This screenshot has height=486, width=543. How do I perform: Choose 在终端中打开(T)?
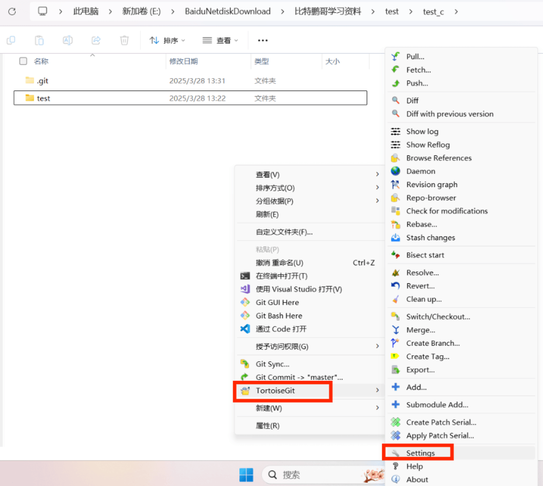pos(310,276)
